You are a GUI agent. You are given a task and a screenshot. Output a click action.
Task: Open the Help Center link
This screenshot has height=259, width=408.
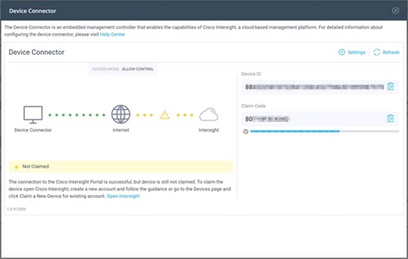tap(112, 34)
